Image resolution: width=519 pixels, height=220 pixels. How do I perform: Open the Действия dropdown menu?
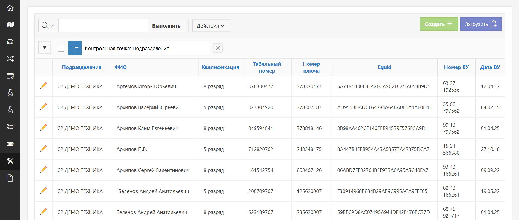(211, 26)
